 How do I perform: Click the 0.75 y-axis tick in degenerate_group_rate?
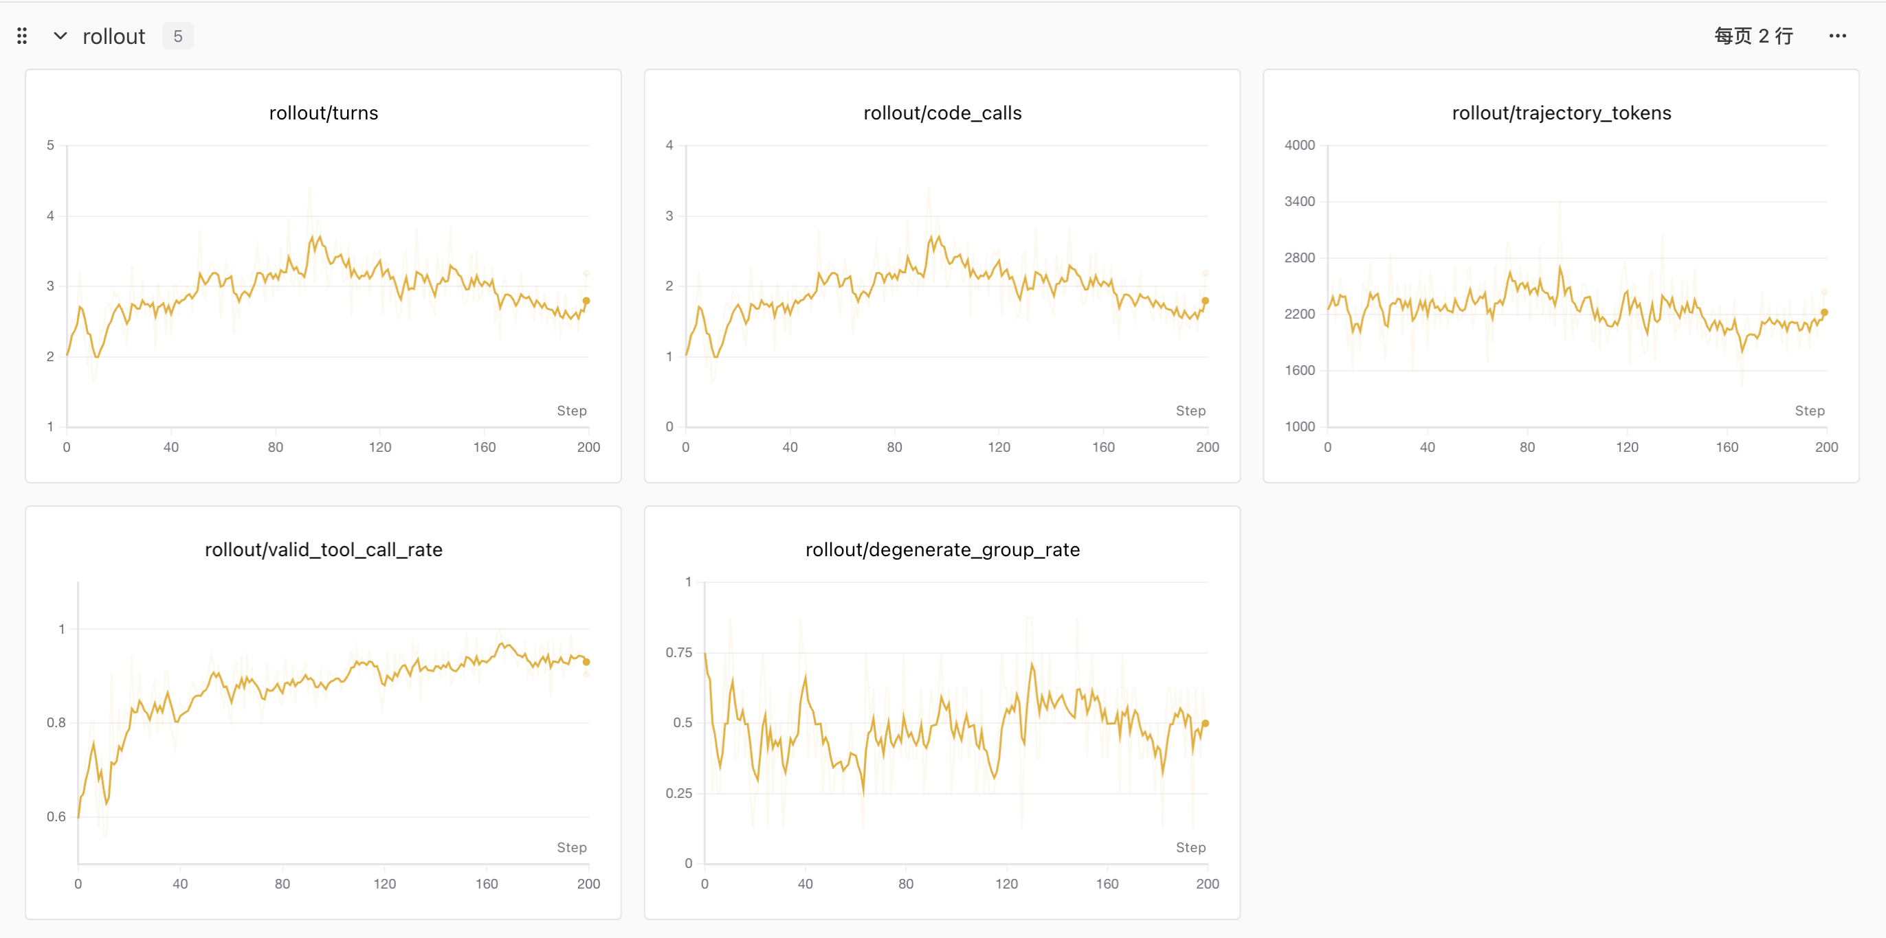coord(678,652)
